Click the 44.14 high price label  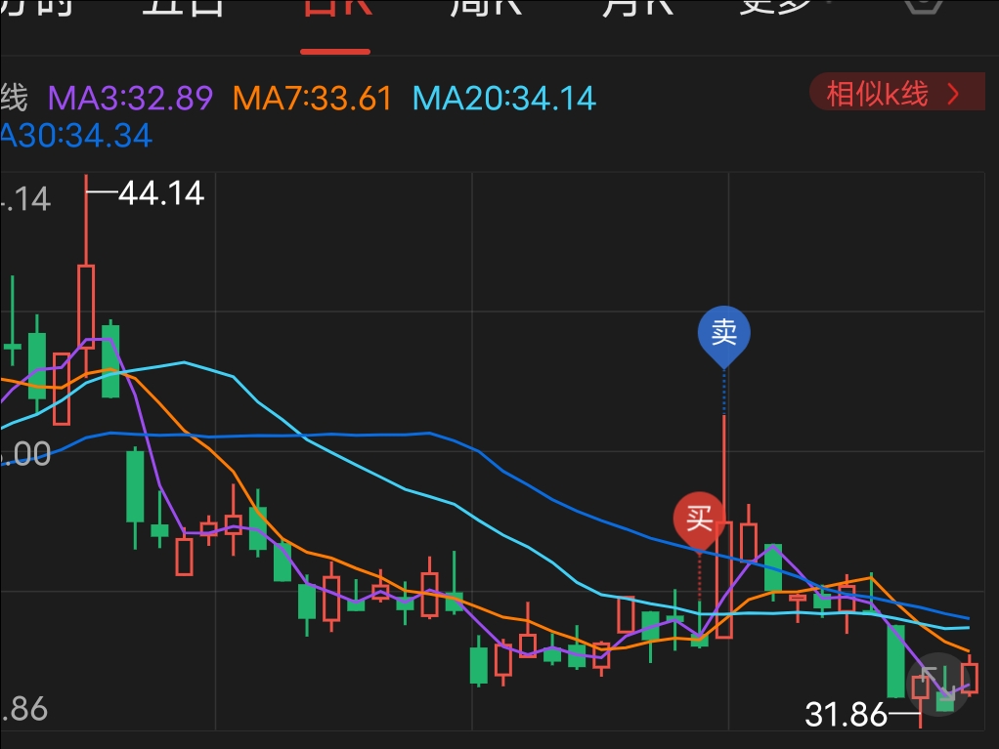coord(161,192)
